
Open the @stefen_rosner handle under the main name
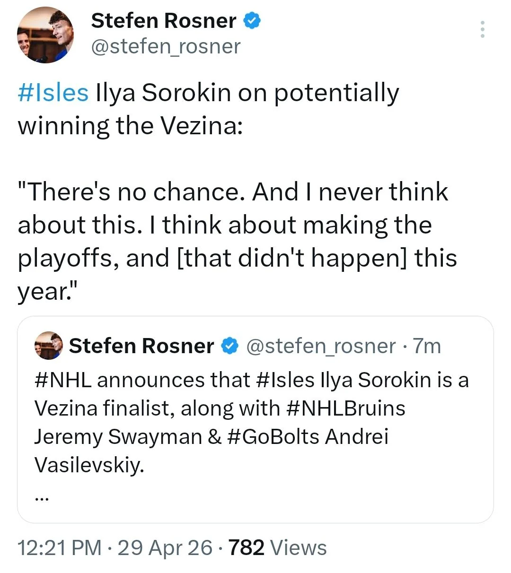(166, 46)
